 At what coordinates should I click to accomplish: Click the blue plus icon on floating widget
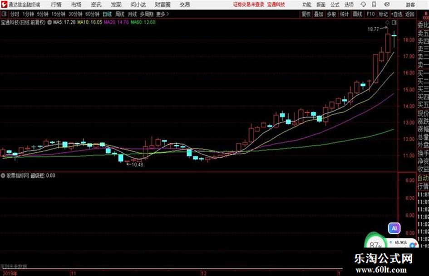point(412,246)
